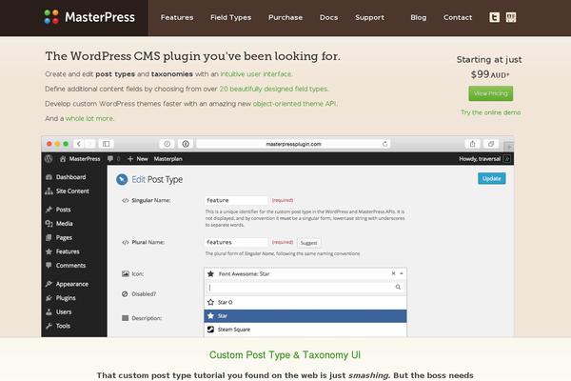Click MasterPress site name in admin bar
Screen dimensions: 571x381
pos(80,159)
